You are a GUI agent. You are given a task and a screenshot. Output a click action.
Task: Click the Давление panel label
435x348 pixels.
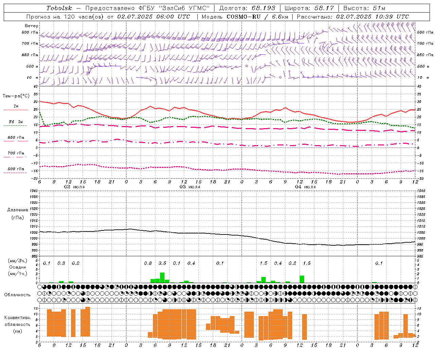(18, 210)
